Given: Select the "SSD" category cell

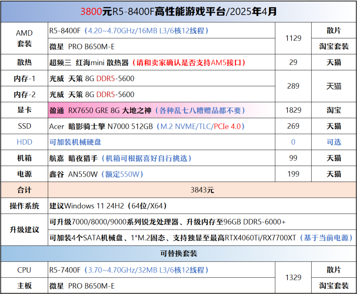Looking at the screenshot, I should (x=25, y=126).
